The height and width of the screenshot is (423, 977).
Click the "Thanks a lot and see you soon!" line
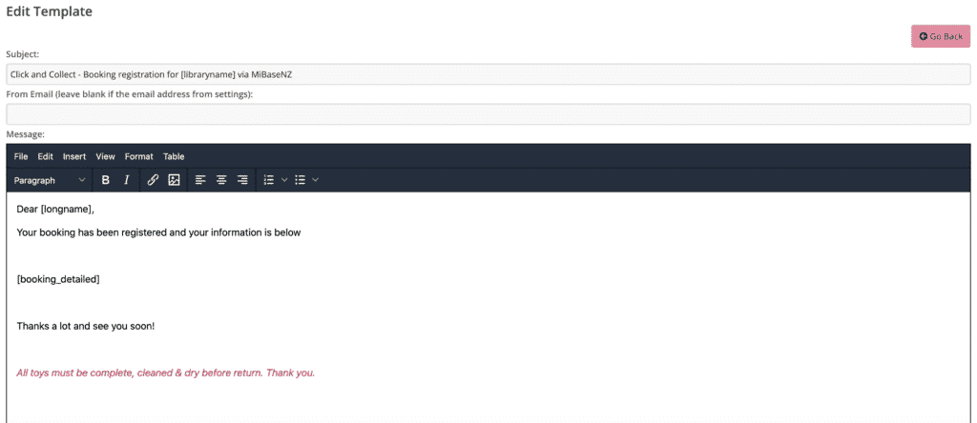(x=85, y=326)
